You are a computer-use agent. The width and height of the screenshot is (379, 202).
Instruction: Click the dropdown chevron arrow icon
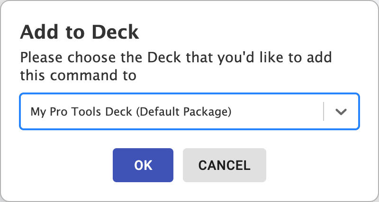tap(341, 111)
